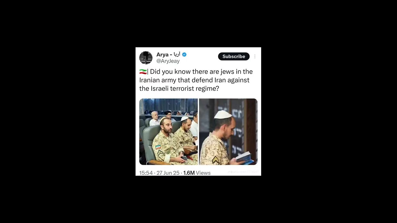Click the white kippah in right photo
The image size is (397, 223).
tap(223, 115)
